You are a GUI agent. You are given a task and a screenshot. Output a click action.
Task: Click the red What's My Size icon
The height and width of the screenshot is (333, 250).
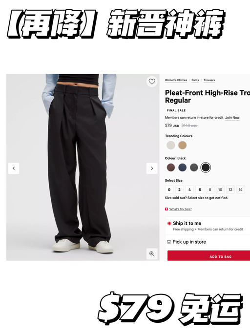coord(167,209)
